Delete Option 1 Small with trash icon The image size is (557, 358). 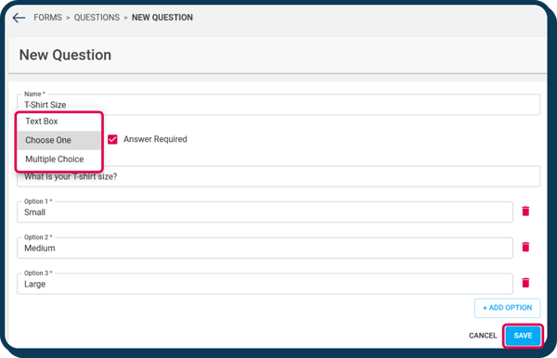coord(525,211)
